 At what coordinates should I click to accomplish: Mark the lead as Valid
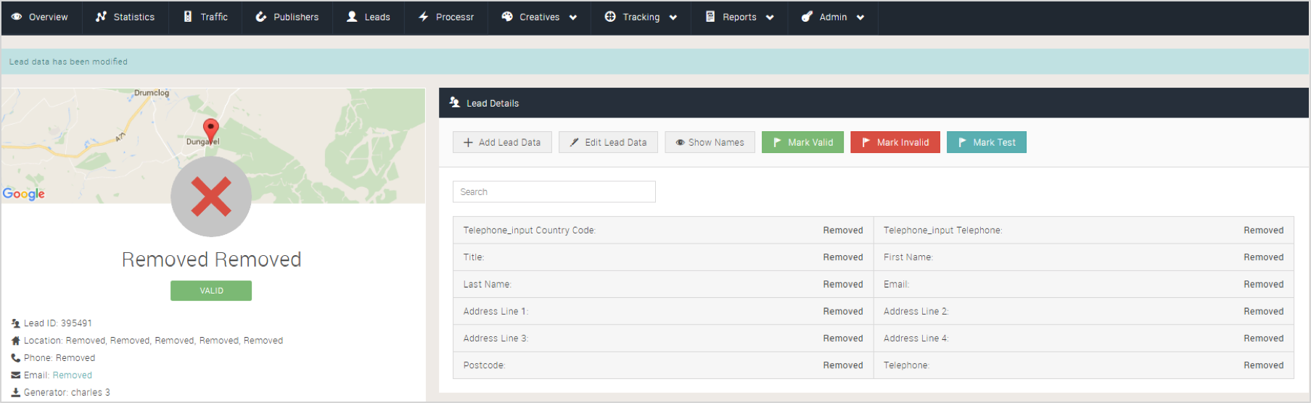(802, 142)
